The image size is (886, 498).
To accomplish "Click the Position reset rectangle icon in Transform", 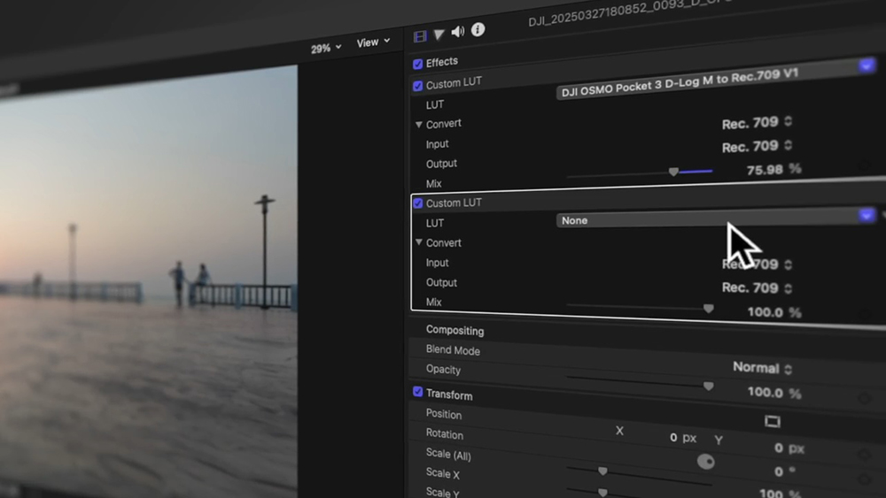I will (x=773, y=421).
